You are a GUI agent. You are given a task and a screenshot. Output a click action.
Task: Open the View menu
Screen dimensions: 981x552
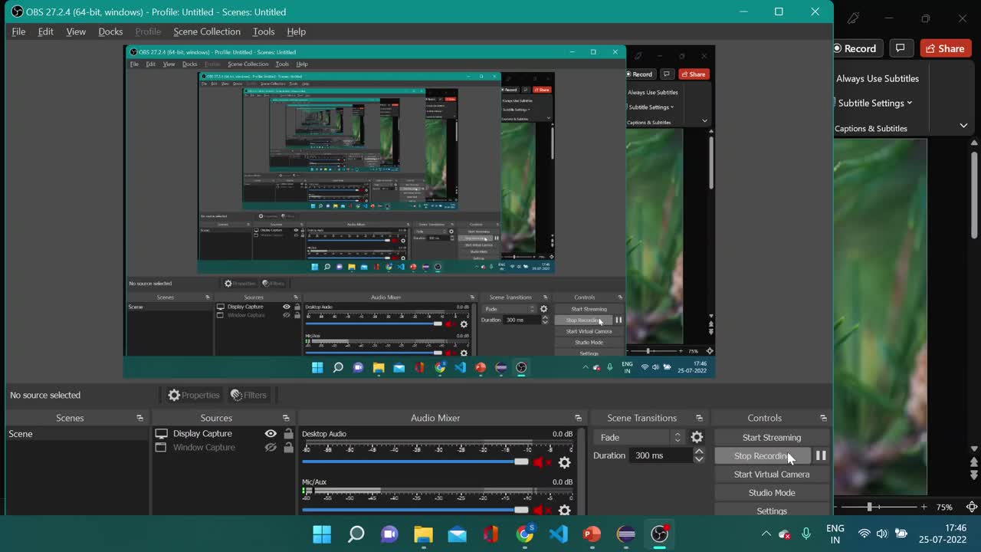[x=76, y=31]
